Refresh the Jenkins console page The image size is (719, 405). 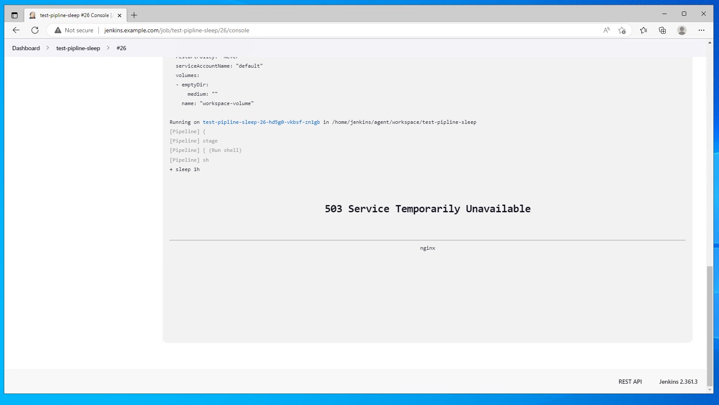point(35,30)
